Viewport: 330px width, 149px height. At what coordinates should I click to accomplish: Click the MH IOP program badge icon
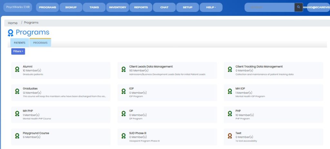point(230,91)
